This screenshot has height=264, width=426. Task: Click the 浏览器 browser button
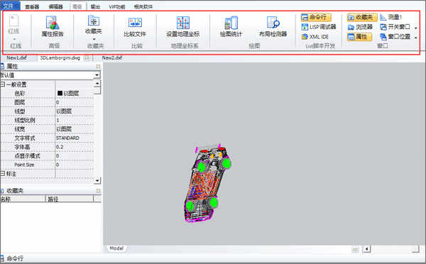pyautogui.click(x=360, y=27)
